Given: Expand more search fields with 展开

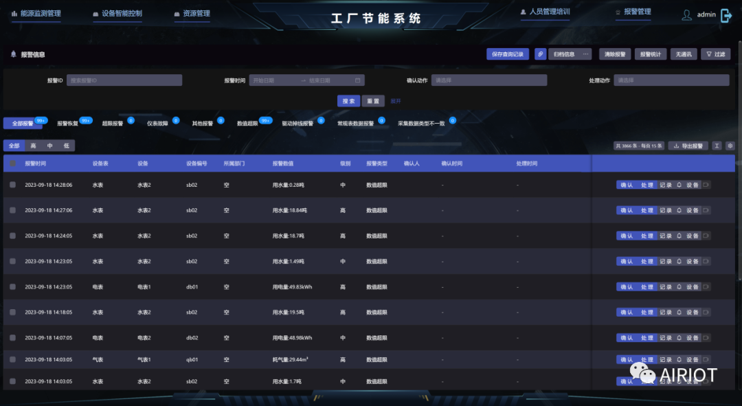Looking at the screenshot, I should point(396,101).
